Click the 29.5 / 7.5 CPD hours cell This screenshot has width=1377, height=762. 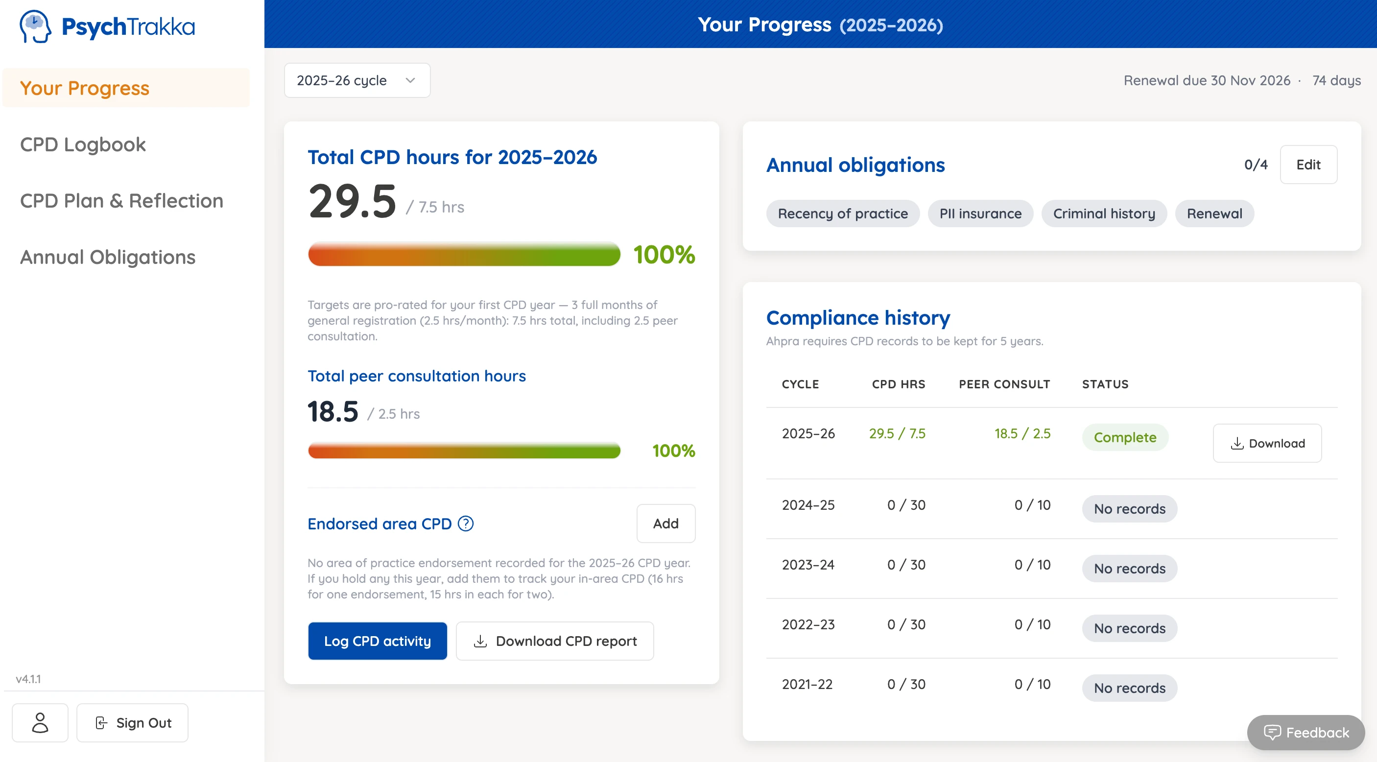click(x=897, y=433)
